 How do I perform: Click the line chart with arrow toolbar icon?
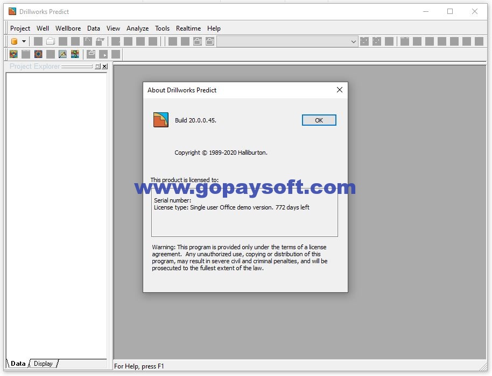point(63,54)
